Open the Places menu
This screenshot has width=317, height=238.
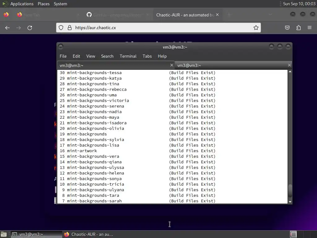click(x=43, y=4)
